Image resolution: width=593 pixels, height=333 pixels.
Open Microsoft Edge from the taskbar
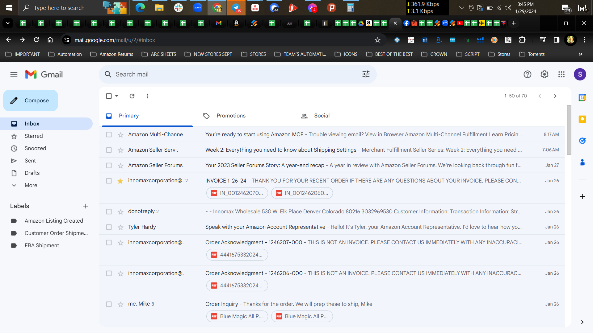pyautogui.click(x=140, y=8)
